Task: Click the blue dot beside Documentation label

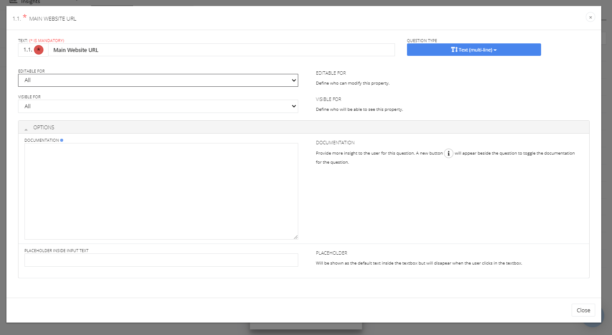Action: 62,140
